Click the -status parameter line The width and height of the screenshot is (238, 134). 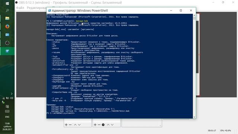(x=96, y=42)
